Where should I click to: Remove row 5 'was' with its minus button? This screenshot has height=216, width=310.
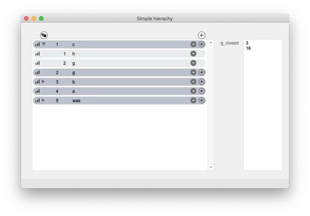[x=193, y=100]
